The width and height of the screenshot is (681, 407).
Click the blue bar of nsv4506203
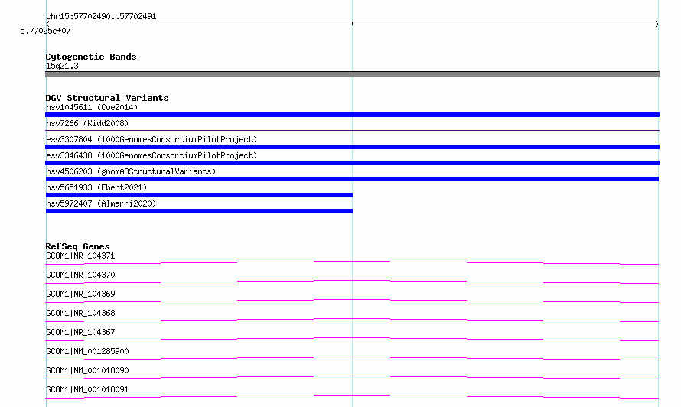click(352, 179)
